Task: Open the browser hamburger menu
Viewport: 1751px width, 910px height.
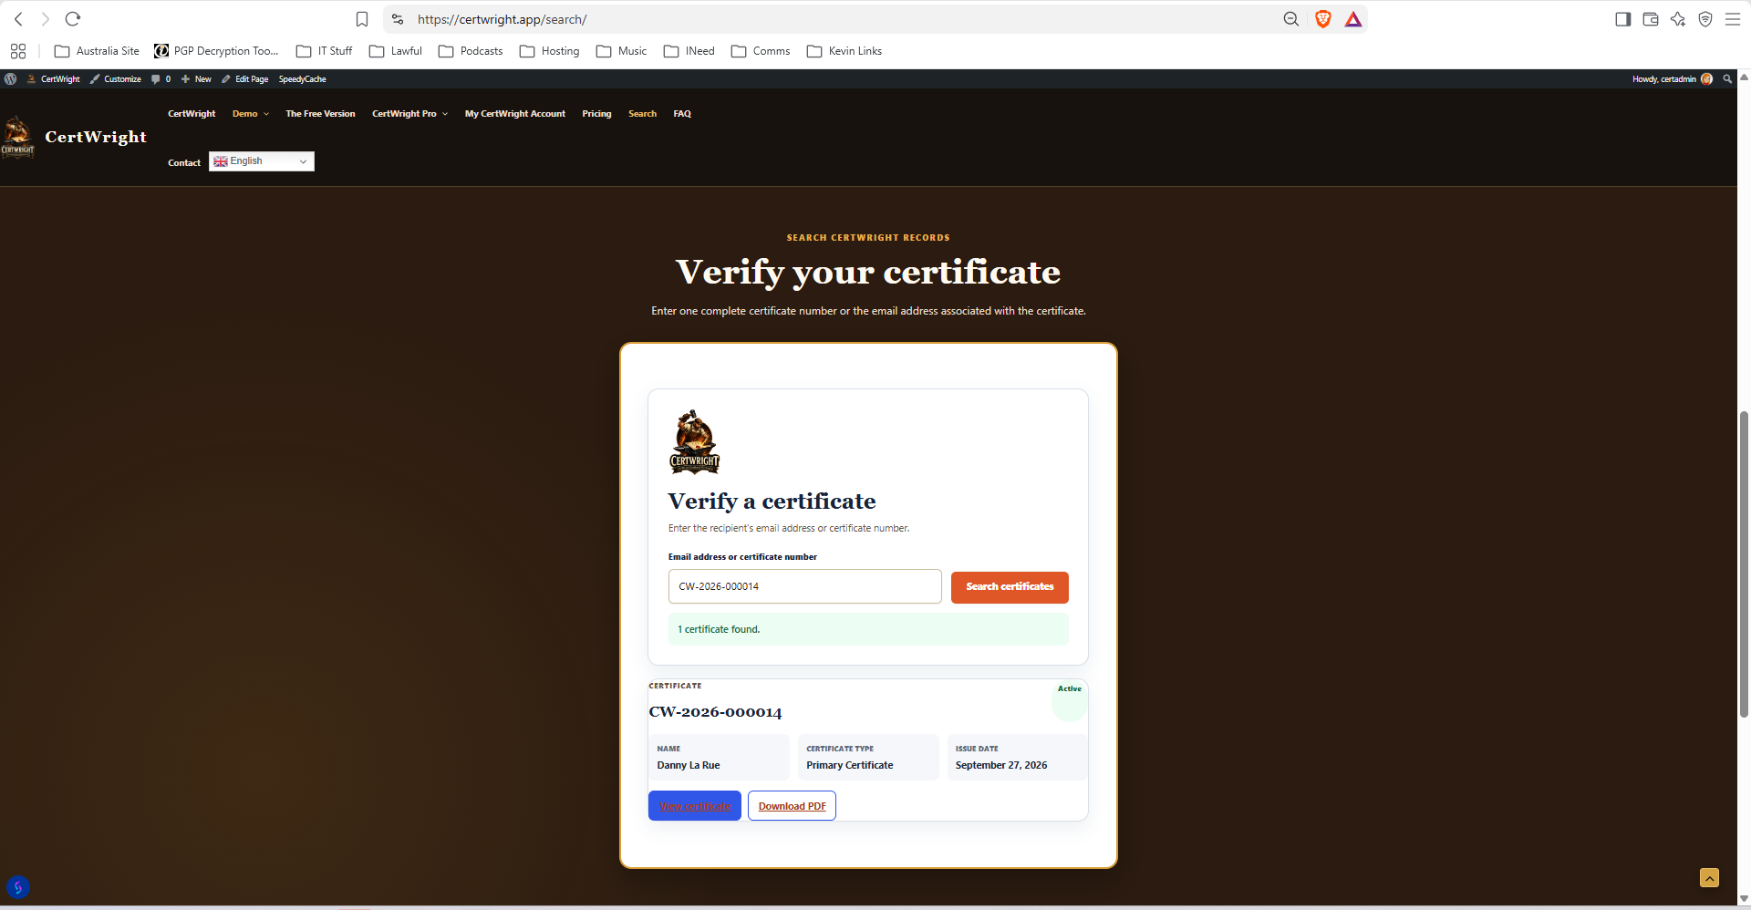Action: click(x=1733, y=19)
